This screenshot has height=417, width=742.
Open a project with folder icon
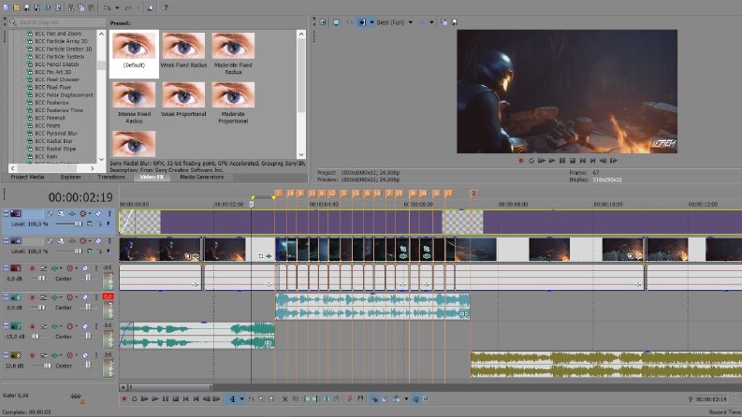click(x=17, y=7)
